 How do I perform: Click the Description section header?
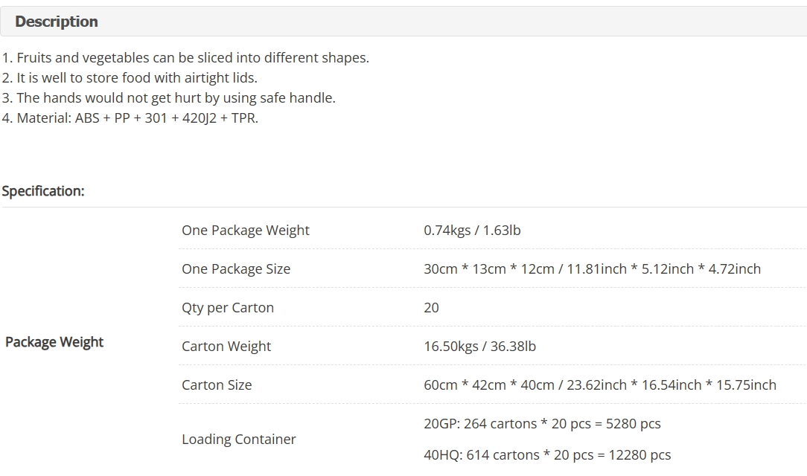[x=57, y=22]
